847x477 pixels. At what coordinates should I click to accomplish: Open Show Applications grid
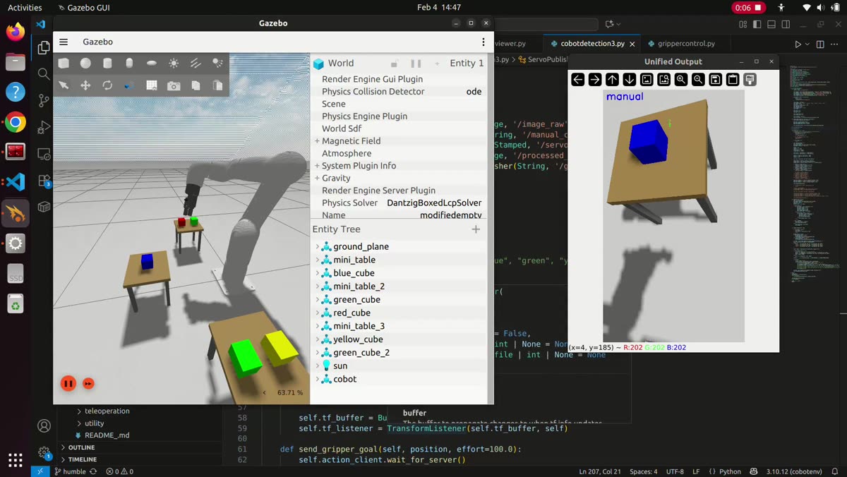point(16,459)
